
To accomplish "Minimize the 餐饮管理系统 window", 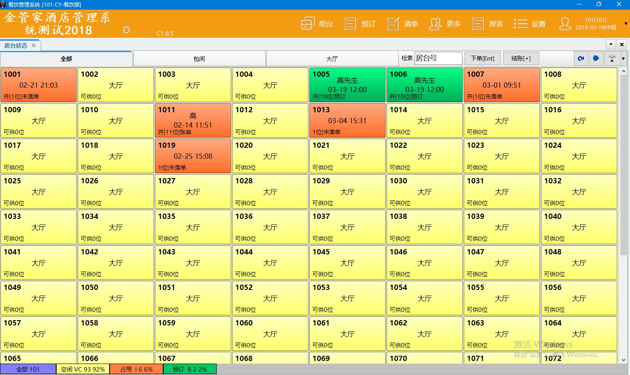I will point(579,4).
